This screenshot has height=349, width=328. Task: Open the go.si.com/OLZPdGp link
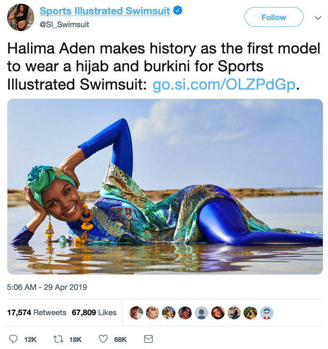224,85
